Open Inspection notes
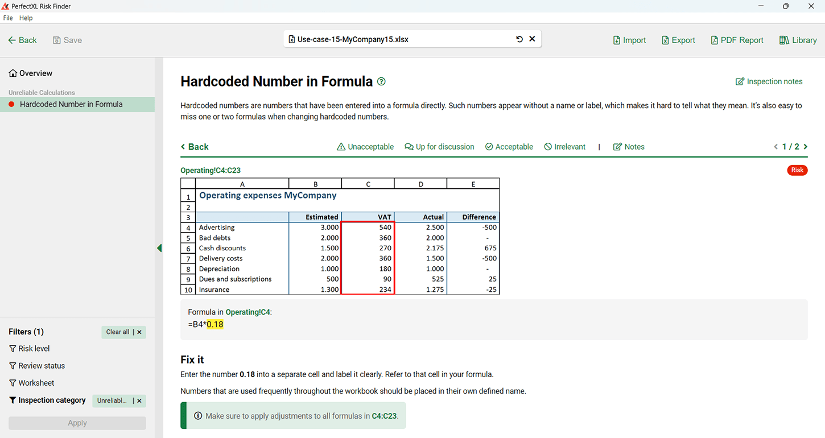The image size is (825, 438). (x=769, y=81)
